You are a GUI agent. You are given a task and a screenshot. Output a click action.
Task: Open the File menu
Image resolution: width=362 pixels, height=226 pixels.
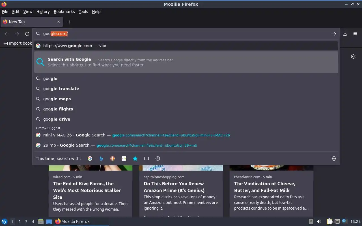[5, 12]
